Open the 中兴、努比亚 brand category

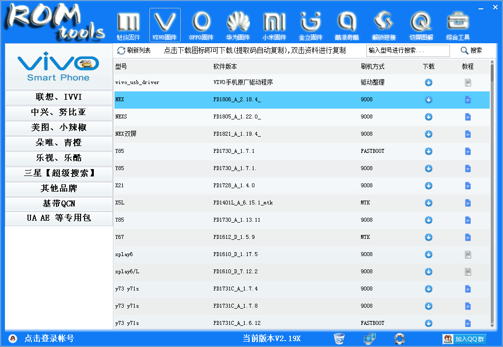click(59, 113)
